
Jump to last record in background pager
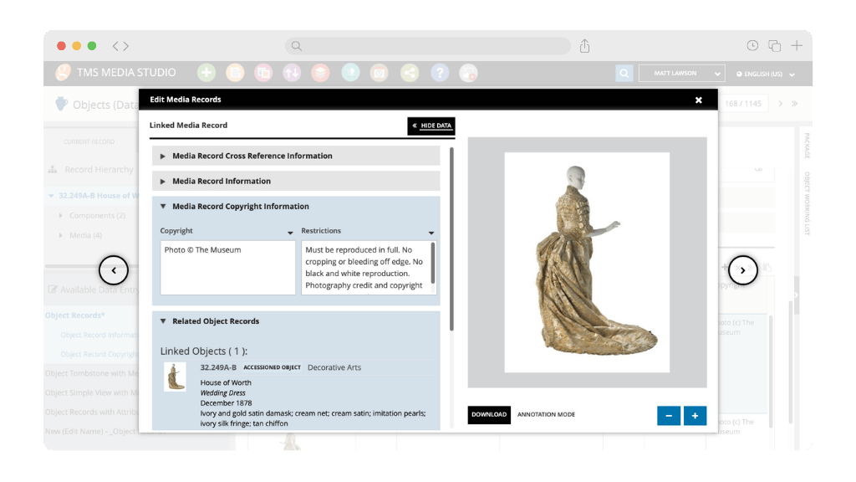pos(795,103)
